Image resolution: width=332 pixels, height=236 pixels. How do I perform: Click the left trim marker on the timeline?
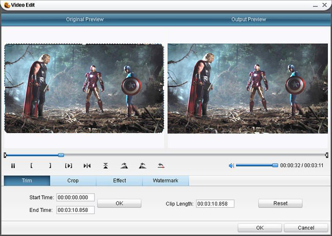point(5,155)
